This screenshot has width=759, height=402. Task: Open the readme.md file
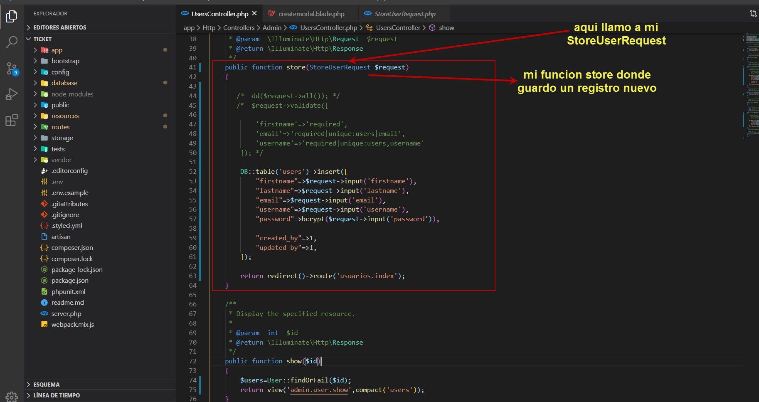[x=100, y=303]
